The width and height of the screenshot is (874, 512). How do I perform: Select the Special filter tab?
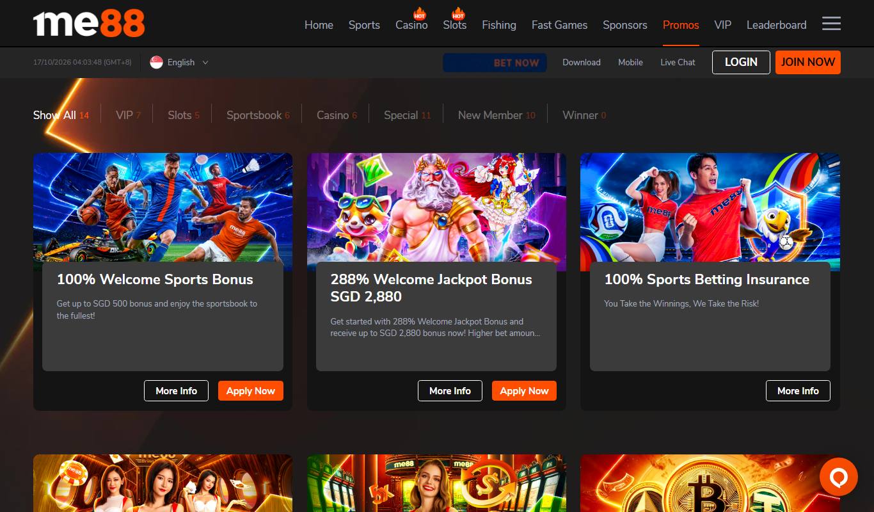pos(408,115)
